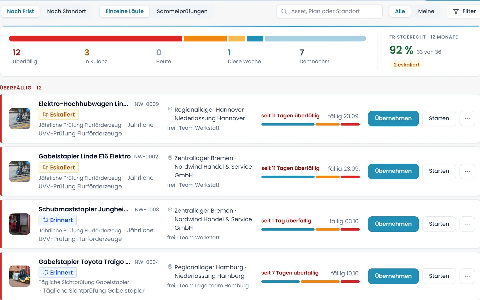Viewport: 480px width, 300px height.
Task: Select the Einzelne Läufe tab
Action: [x=125, y=11]
